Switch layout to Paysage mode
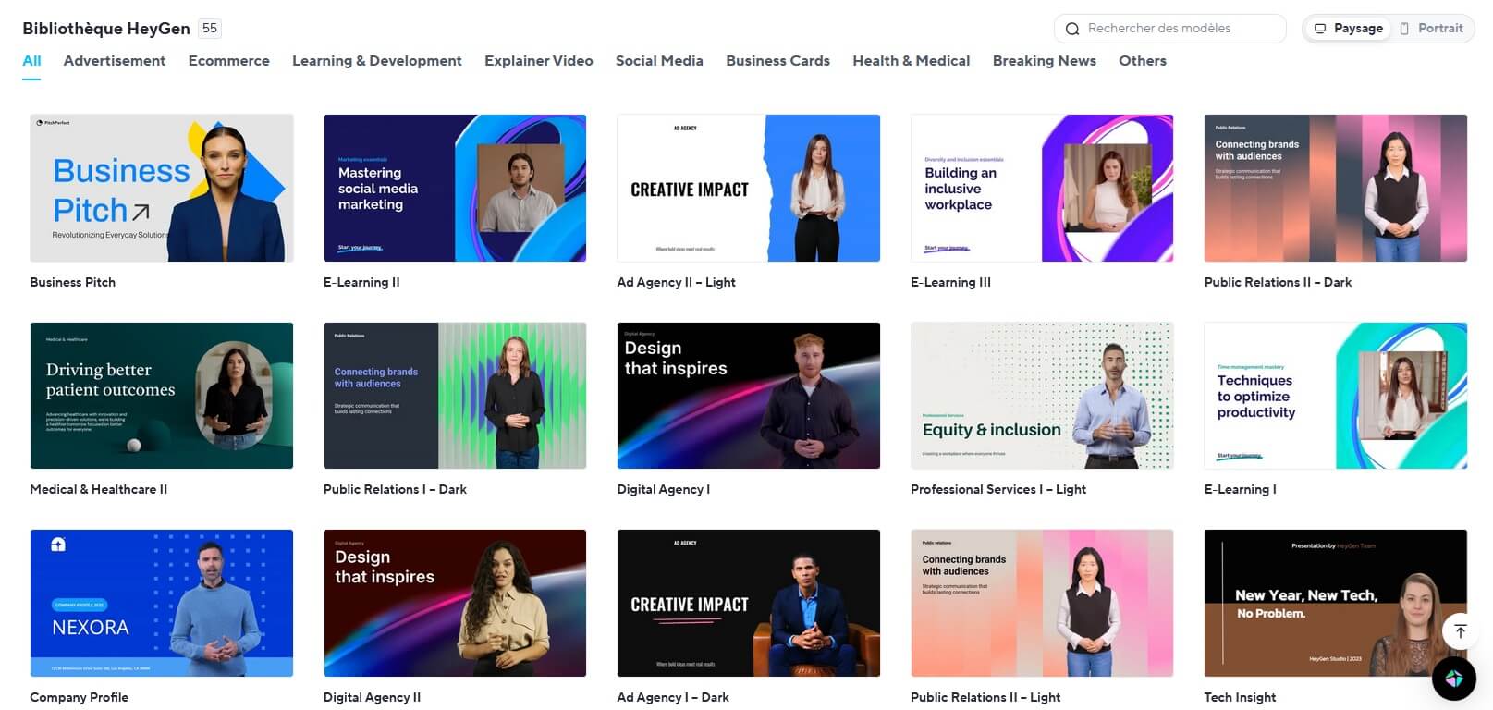 (1348, 29)
